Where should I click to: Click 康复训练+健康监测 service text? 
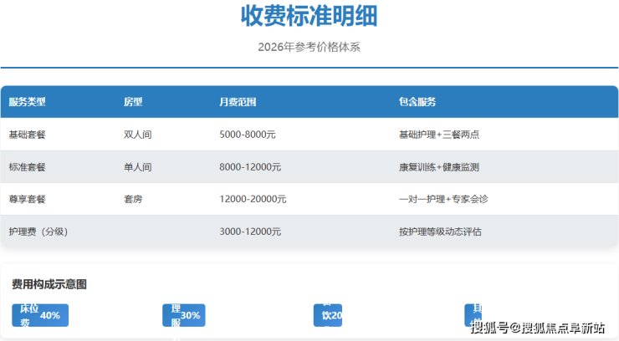pos(439,167)
